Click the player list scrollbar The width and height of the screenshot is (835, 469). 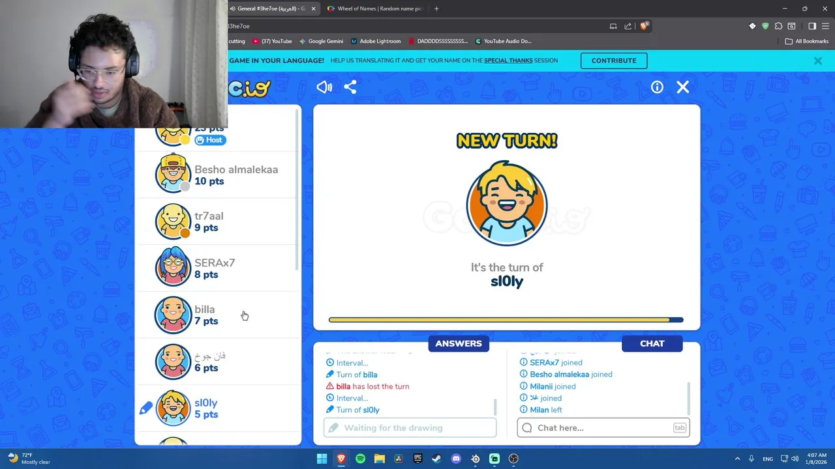[297, 189]
